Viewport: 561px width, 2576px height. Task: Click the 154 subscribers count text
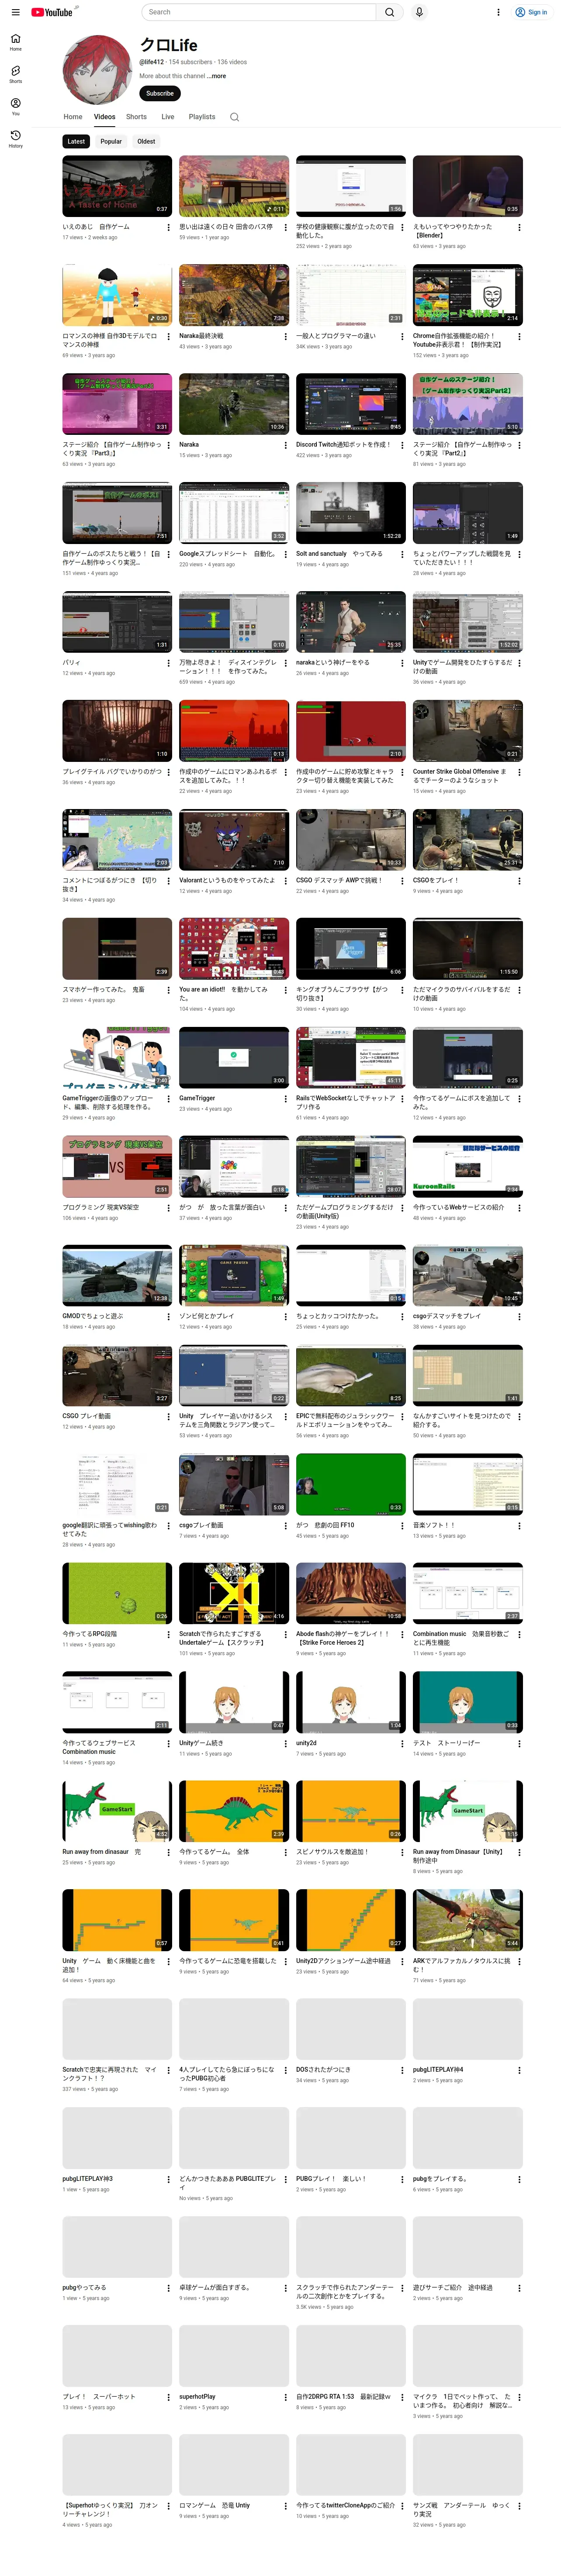pos(190,62)
